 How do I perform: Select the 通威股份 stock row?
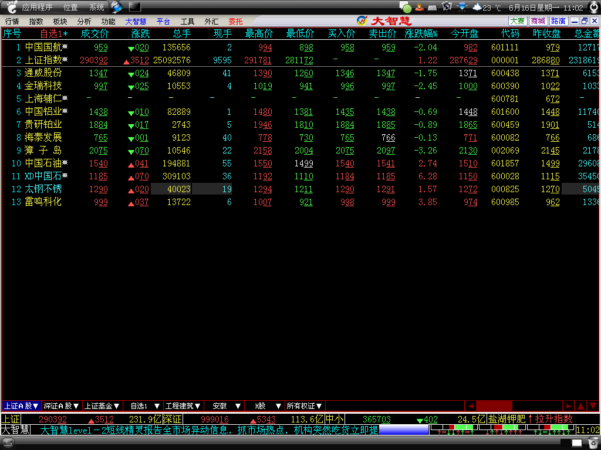coord(300,73)
